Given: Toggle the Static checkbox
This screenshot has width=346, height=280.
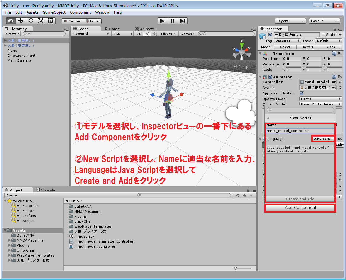Looking at the screenshot, I should (324, 35).
